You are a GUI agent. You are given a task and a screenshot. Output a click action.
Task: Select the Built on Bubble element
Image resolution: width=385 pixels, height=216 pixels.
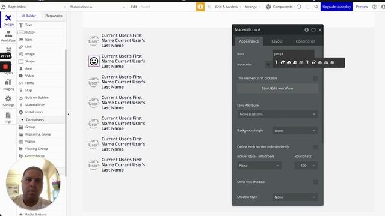coord(37,97)
